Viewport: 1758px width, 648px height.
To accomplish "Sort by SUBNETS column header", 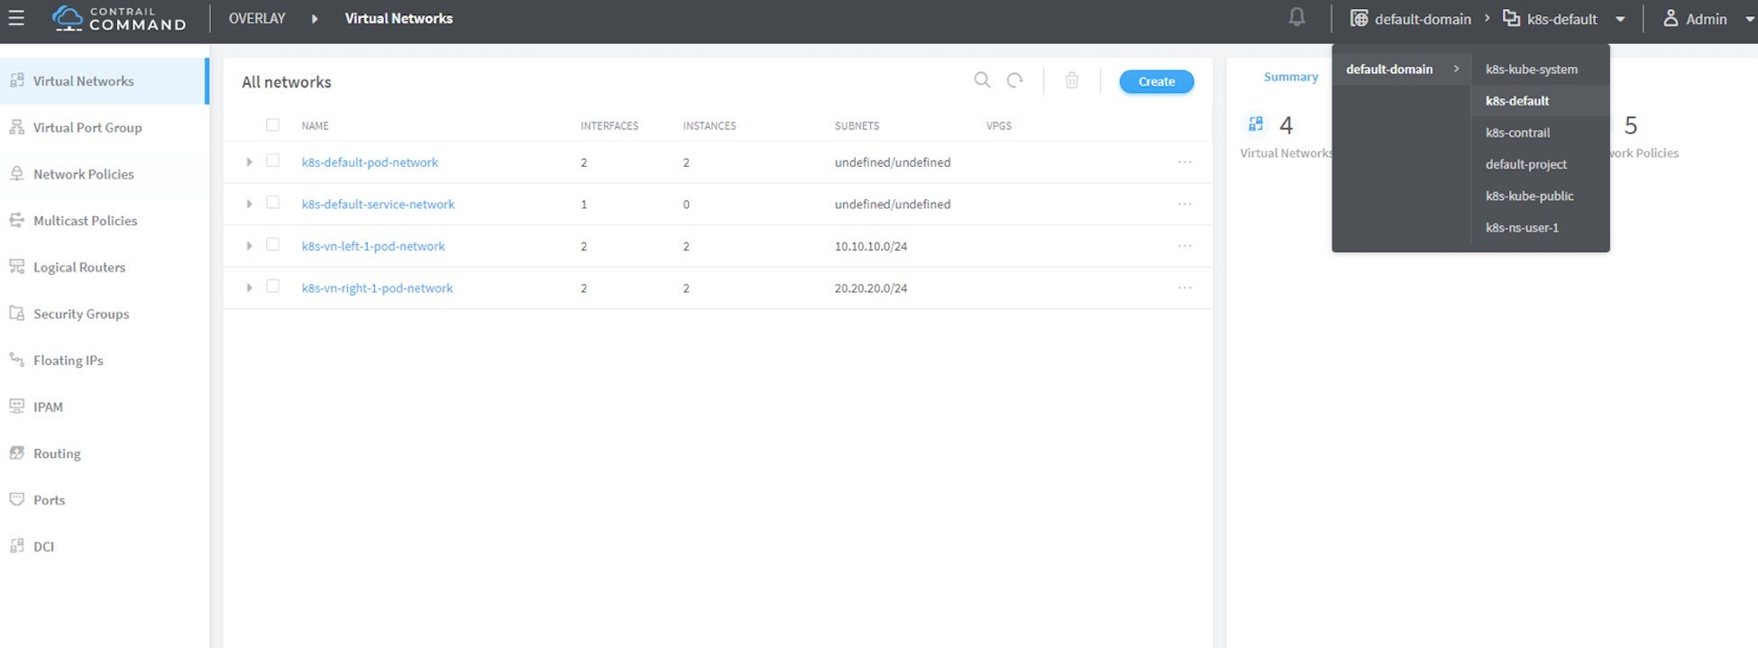I will pyautogui.click(x=856, y=125).
